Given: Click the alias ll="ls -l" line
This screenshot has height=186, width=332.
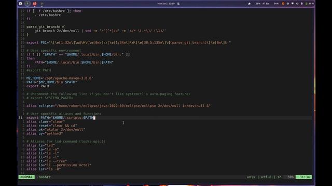Looking at the screenshot, I should (43, 153).
